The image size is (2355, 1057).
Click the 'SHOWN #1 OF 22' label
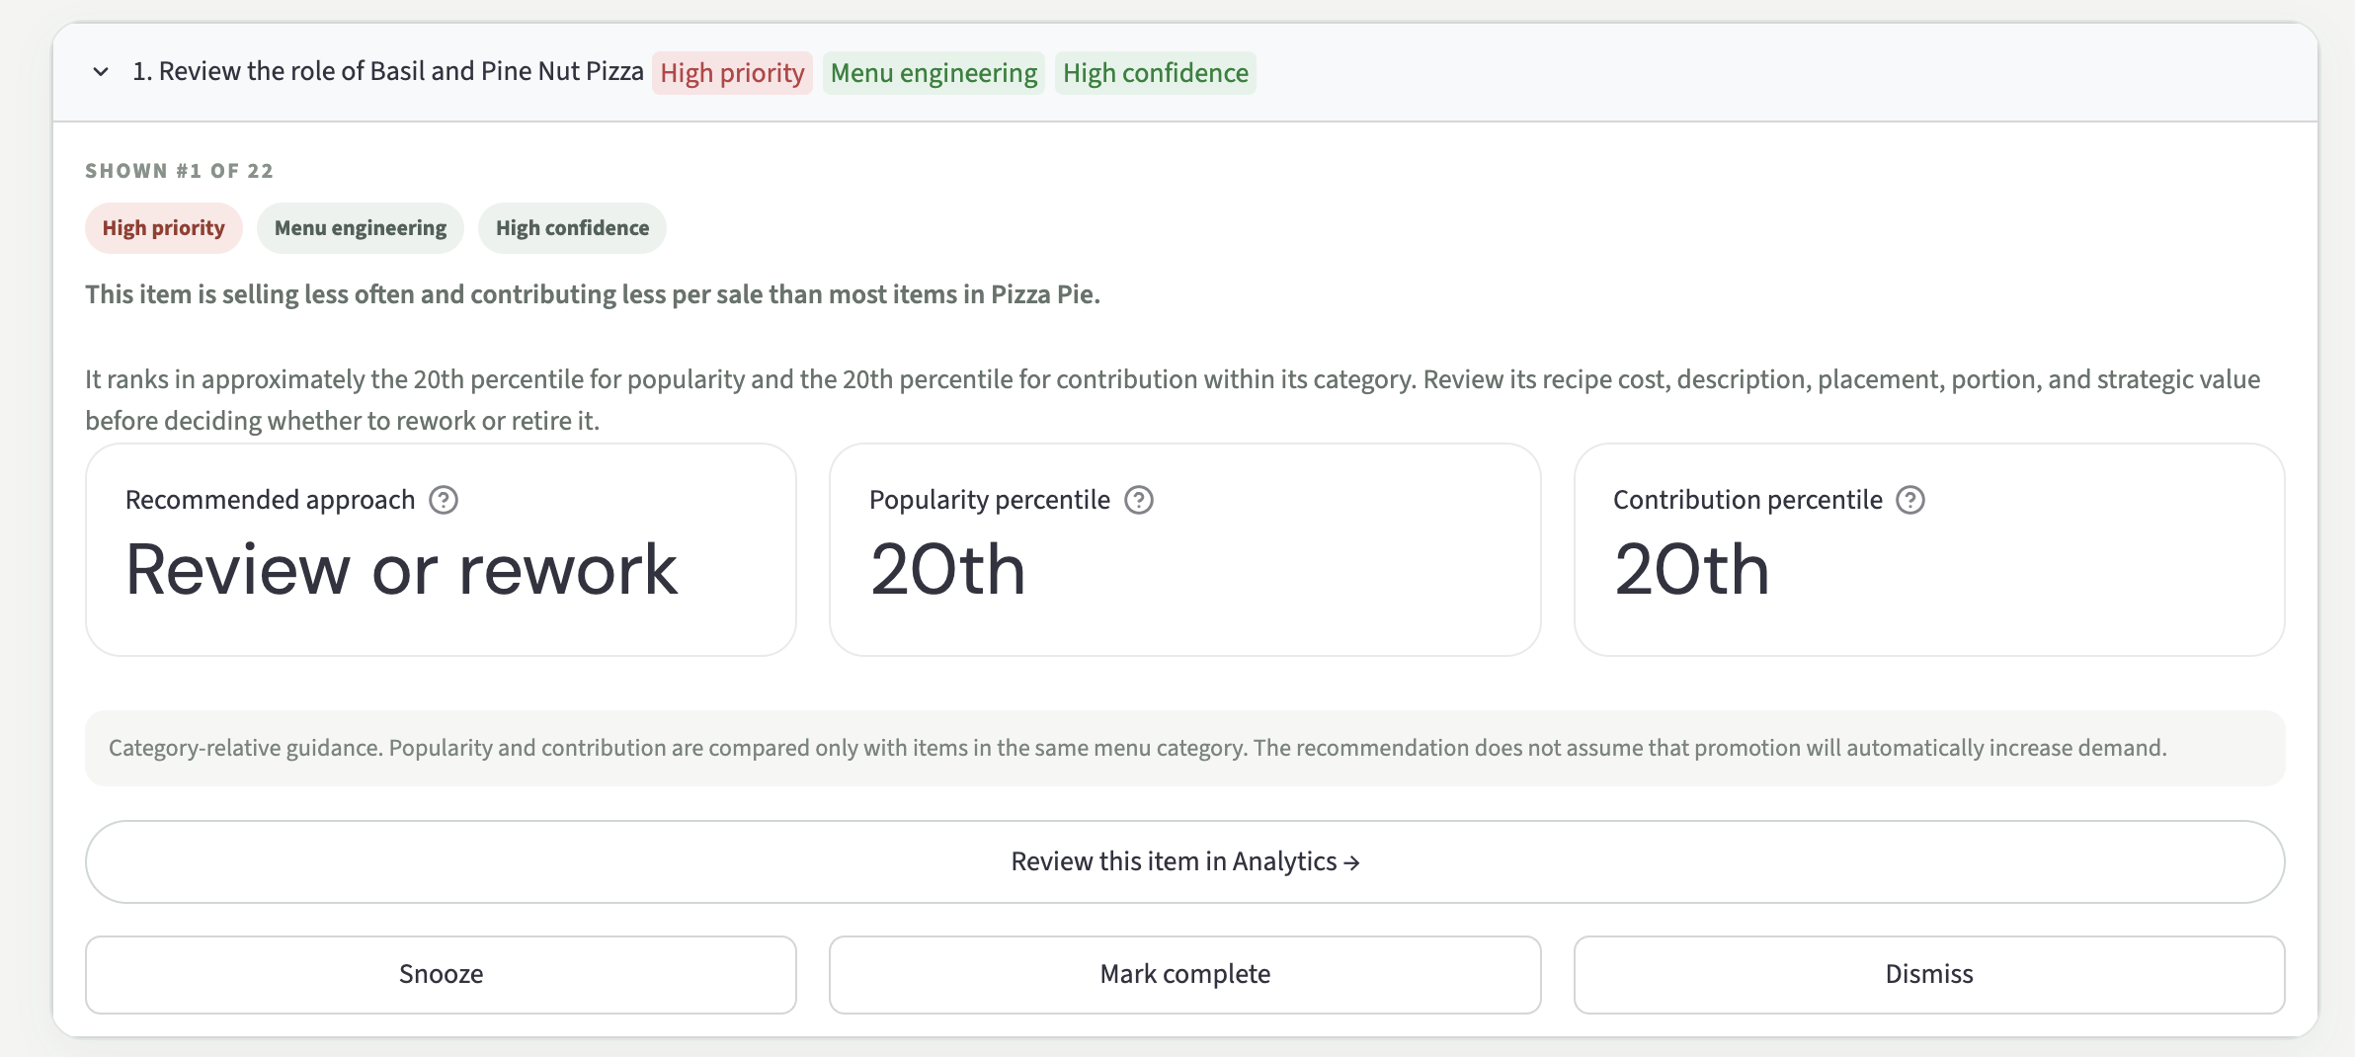tap(179, 171)
